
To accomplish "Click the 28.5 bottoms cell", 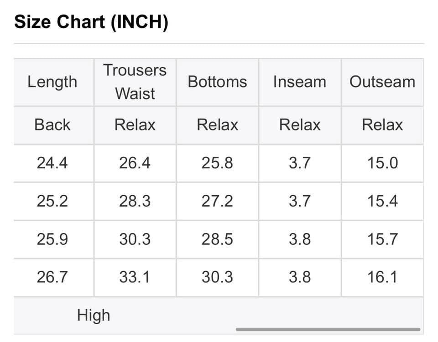I will point(217,239).
